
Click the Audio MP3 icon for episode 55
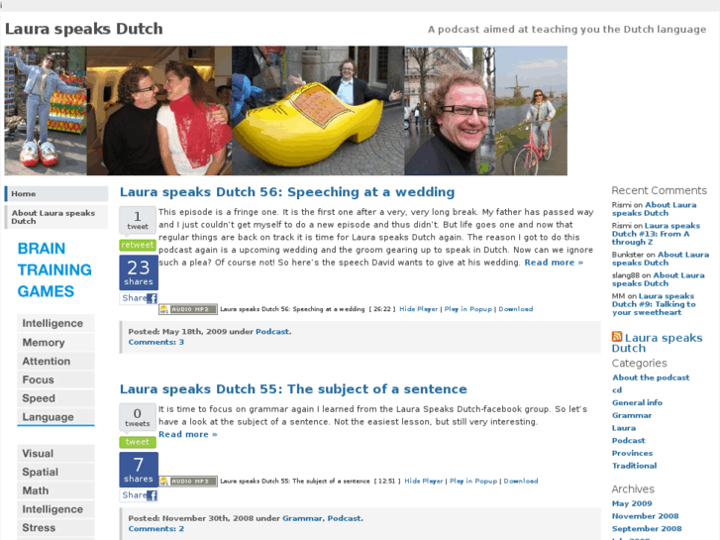click(188, 482)
